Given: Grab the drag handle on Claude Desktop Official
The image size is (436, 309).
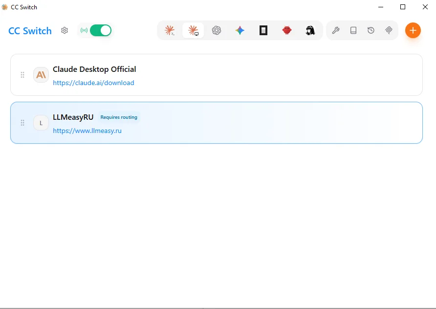Looking at the screenshot, I should tap(22, 75).
